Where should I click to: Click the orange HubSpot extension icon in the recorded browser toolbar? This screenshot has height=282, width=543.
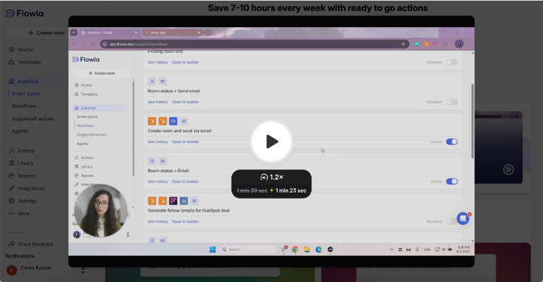tap(426, 44)
